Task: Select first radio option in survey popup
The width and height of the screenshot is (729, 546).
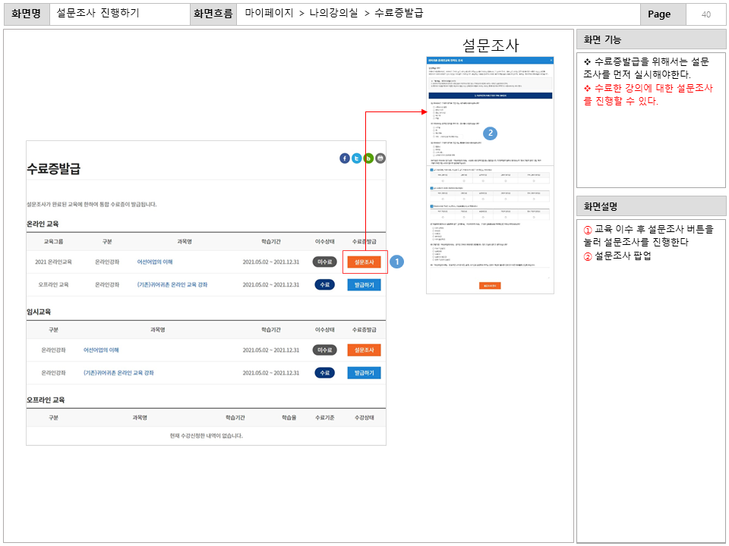Action: (x=433, y=107)
